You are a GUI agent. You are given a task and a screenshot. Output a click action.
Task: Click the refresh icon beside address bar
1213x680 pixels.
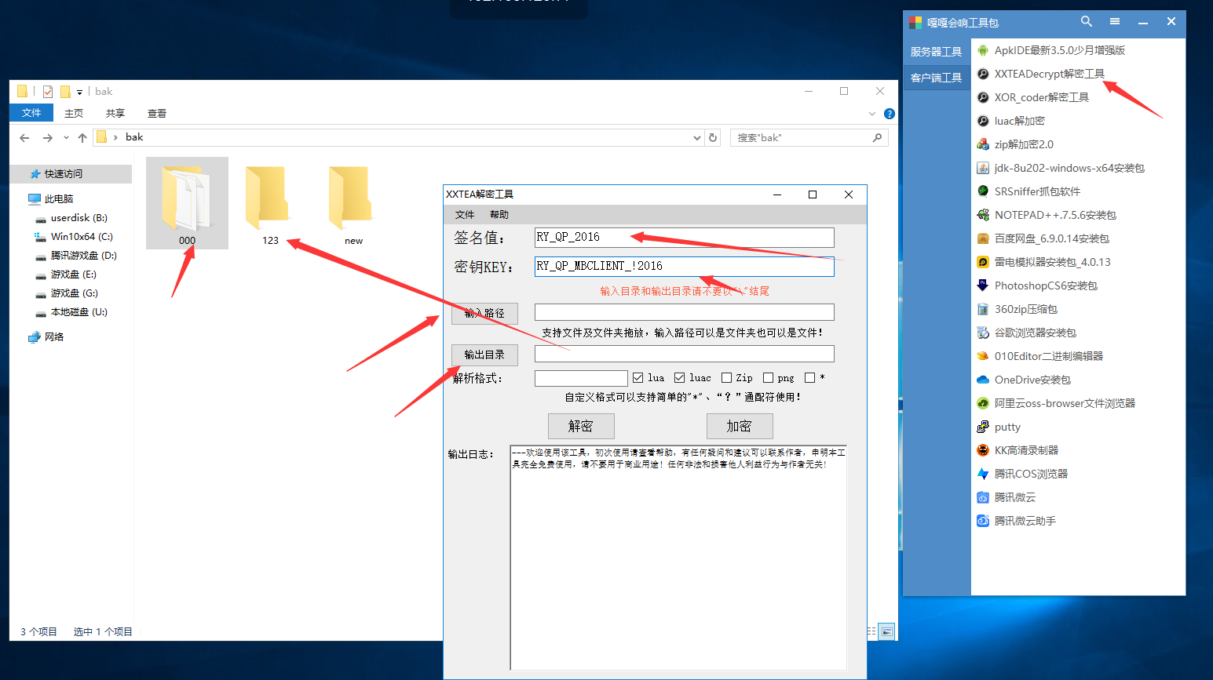point(713,137)
